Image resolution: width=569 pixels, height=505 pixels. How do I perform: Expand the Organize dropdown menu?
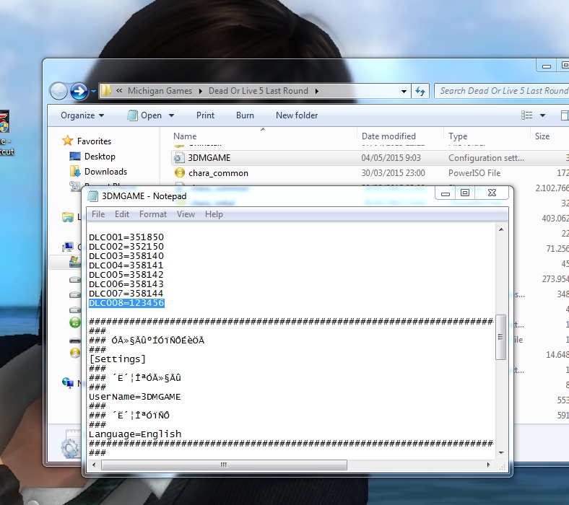[x=82, y=115]
